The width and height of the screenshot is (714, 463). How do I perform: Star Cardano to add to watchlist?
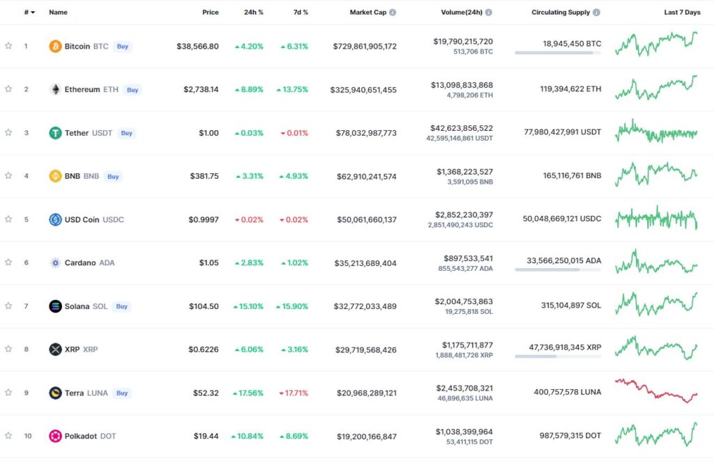[8, 262]
